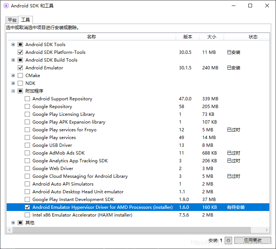Uncheck the Android Emulator checkbox

[20, 68]
